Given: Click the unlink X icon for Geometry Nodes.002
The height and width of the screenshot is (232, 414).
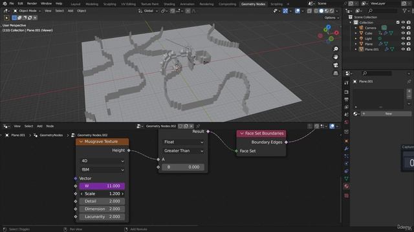Looking at the screenshot, I should pos(191,126).
